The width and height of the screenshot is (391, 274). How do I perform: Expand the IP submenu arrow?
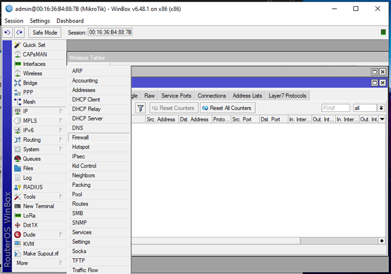(61, 111)
